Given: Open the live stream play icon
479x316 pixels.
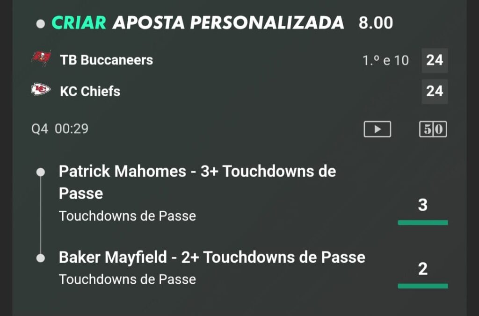Looking at the screenshot, I should tap(377, 129).
